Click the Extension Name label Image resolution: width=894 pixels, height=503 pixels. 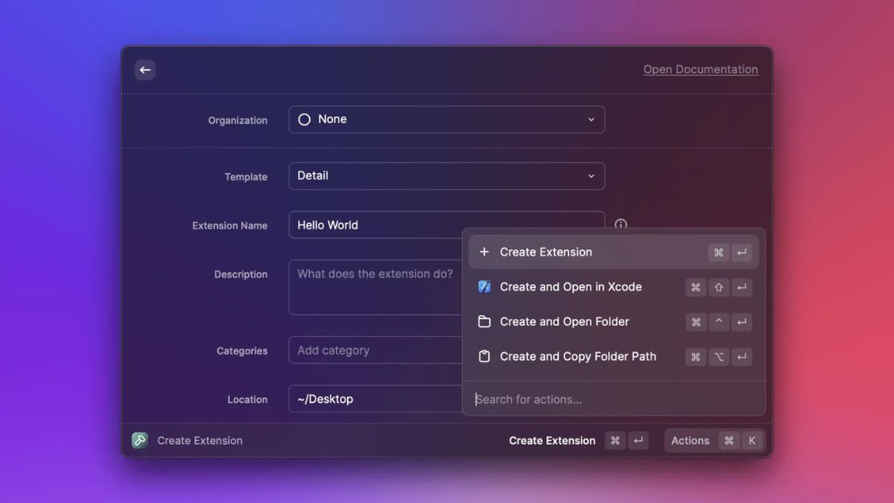[229, 226]
